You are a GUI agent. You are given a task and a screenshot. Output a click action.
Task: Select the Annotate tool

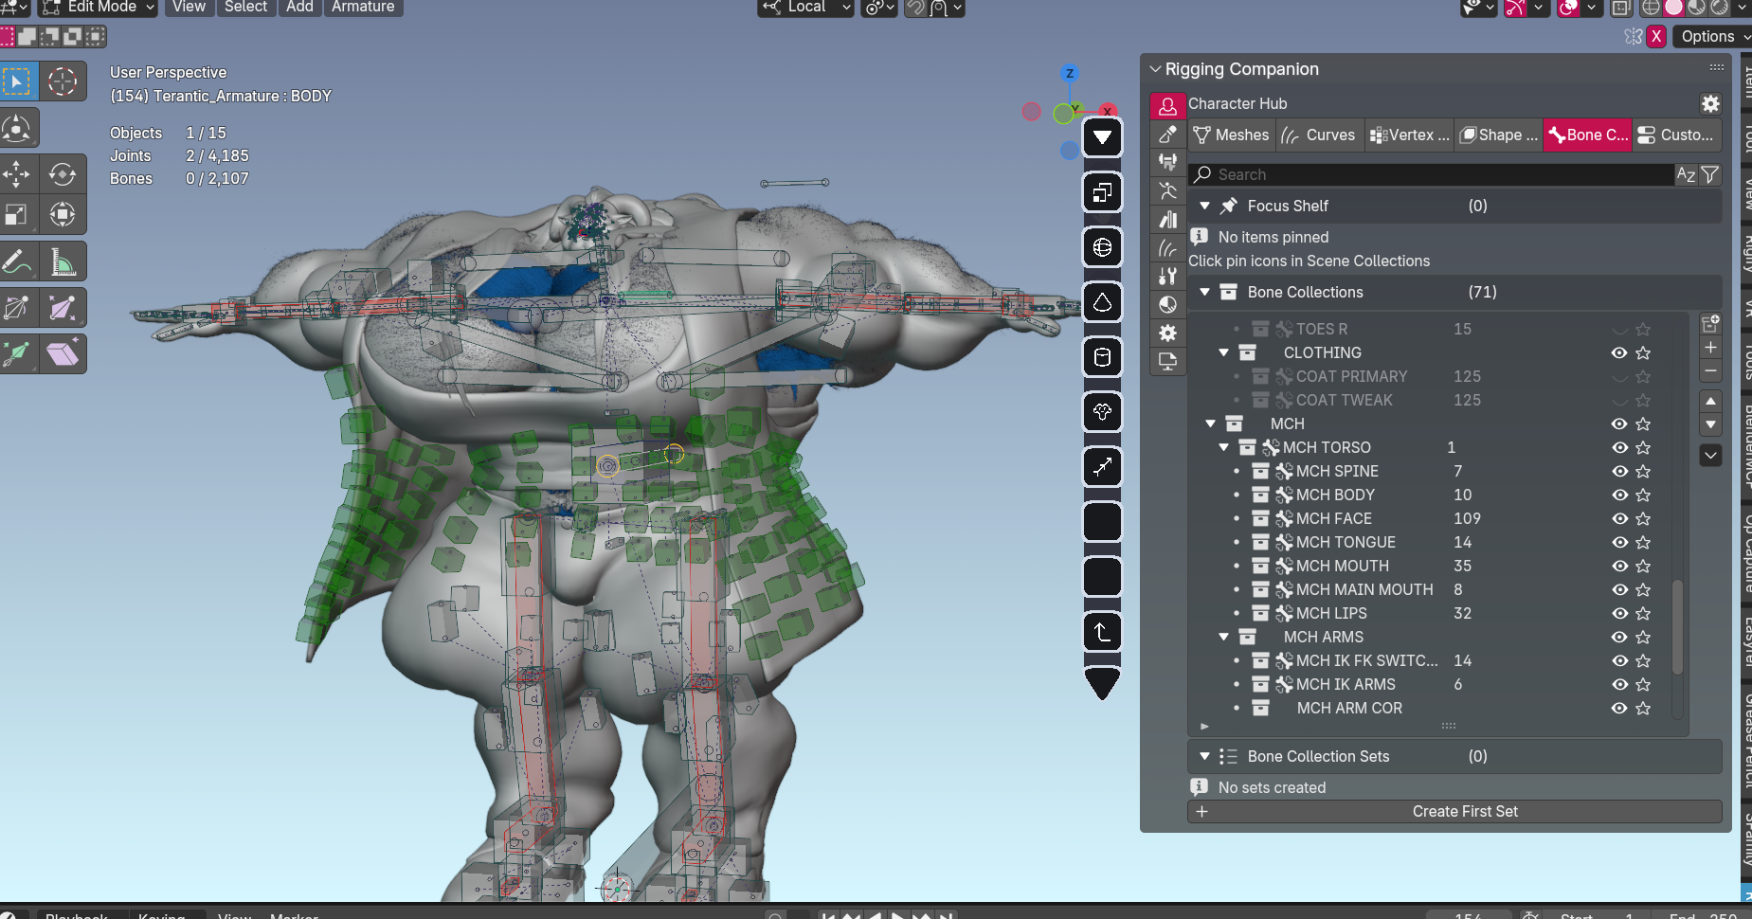(x=17, y=261)
